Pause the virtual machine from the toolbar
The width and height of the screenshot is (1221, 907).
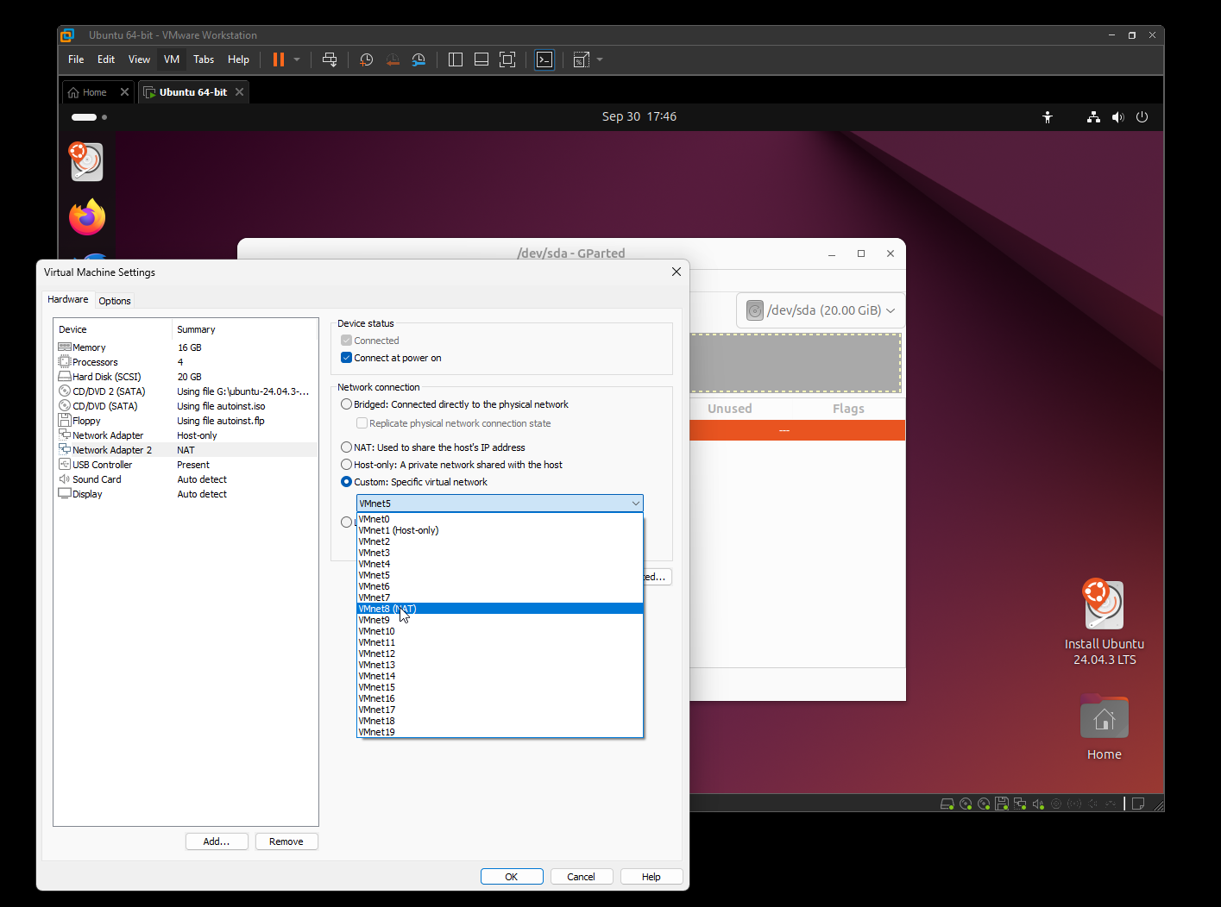[x=279, y=59]
